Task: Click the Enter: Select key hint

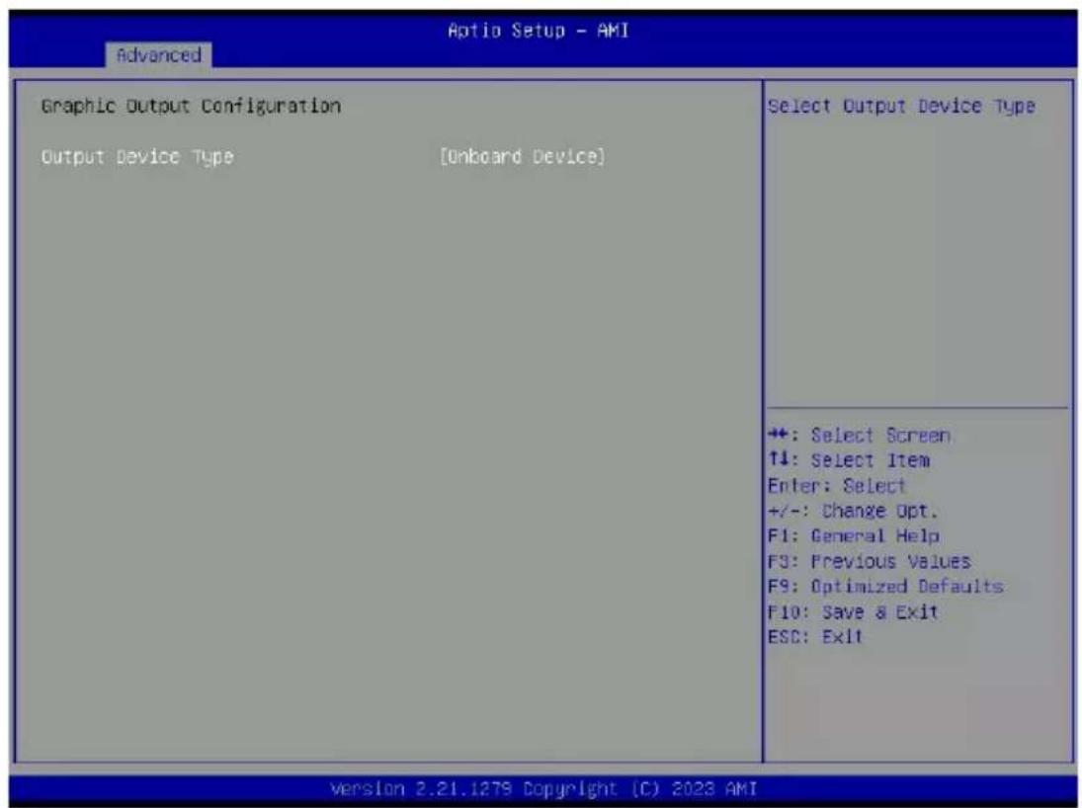Action: pos(836,486)
